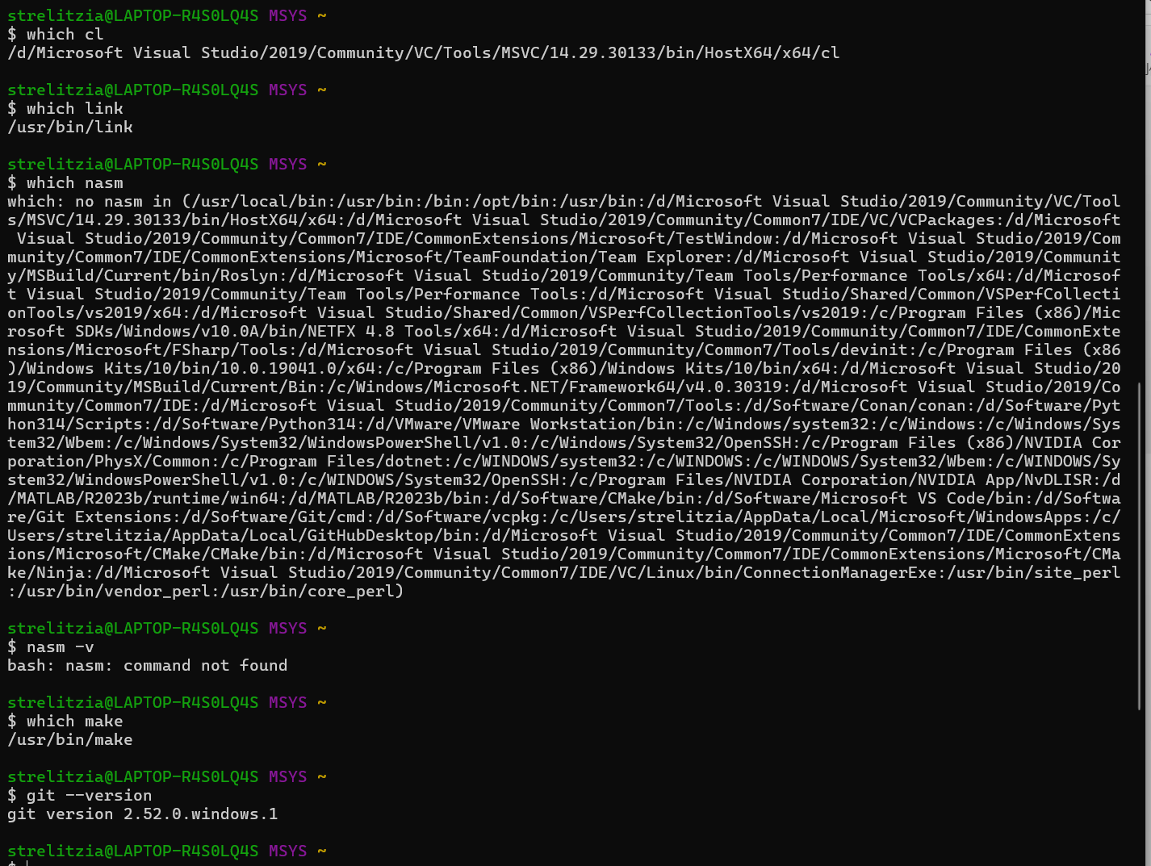This screenshot has height=866, width=1151.
Task: Click 'WindowsApps' in the PATH output
Action: (1029, 517)
